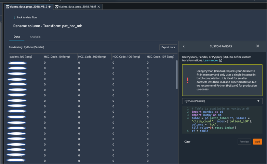Screen dimensions: 267x164
Task: Click the external link icon beside Learn more
Action: (x=221, y=61)
